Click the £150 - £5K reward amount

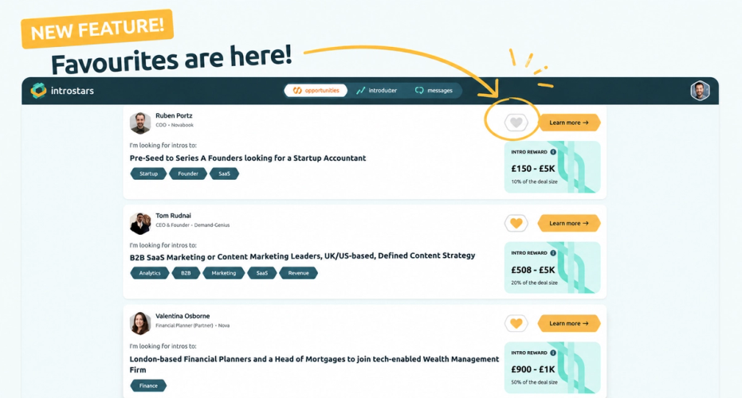tap(533, 168)
